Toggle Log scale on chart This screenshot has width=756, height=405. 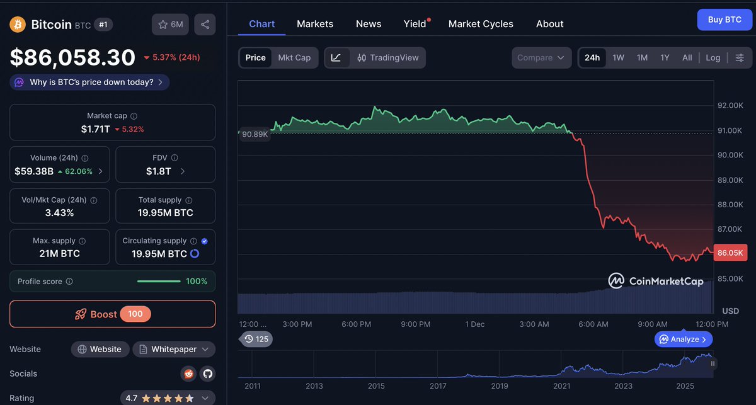713,57
